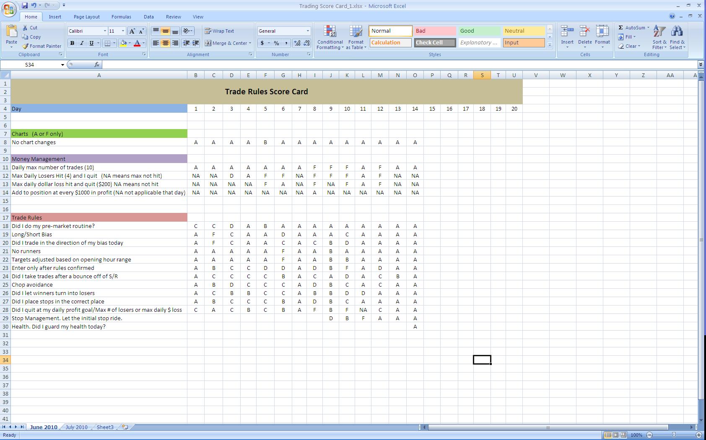Apply comma style format
This screenshot has height=440, width=706.
286,43
